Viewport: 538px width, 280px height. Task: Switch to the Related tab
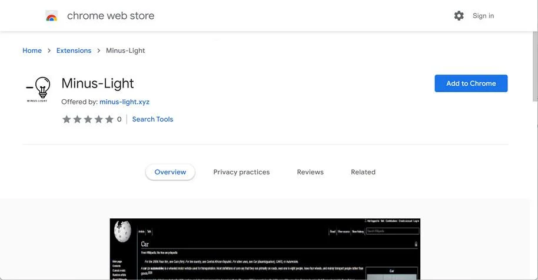(363, 172)
